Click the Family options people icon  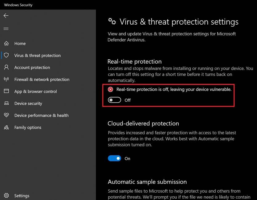coord(6,127)
